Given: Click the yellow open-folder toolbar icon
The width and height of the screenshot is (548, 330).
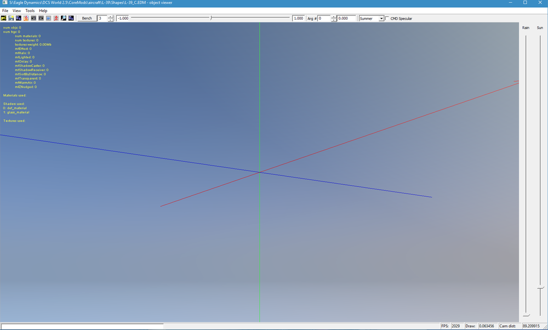Looking at the screenshot, I should (x=4, y=18).
